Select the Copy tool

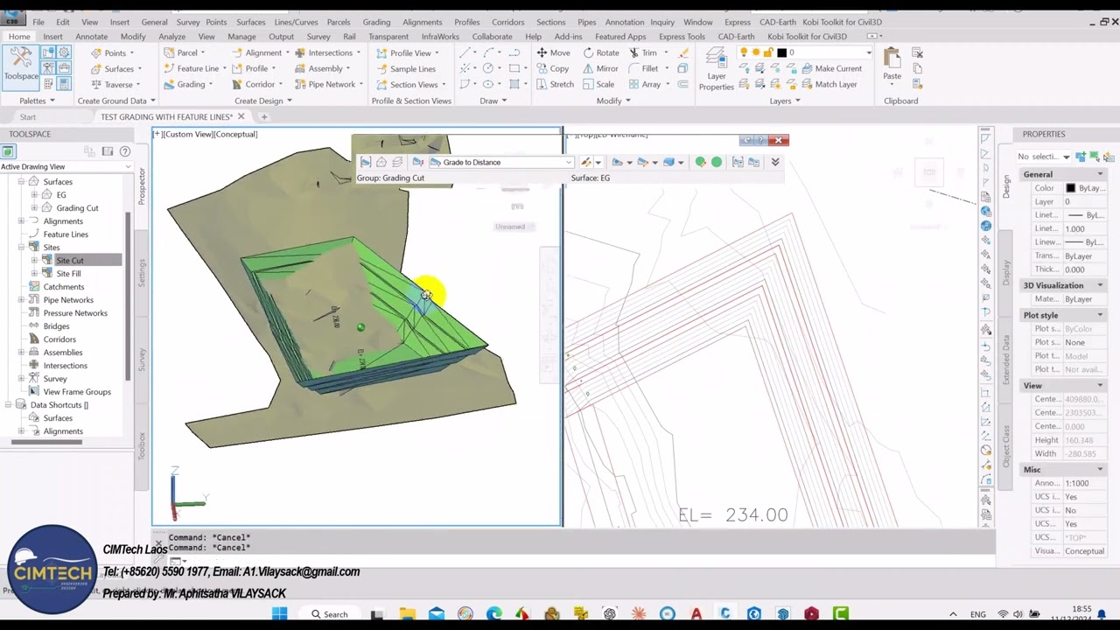click(x=552, y=68)
